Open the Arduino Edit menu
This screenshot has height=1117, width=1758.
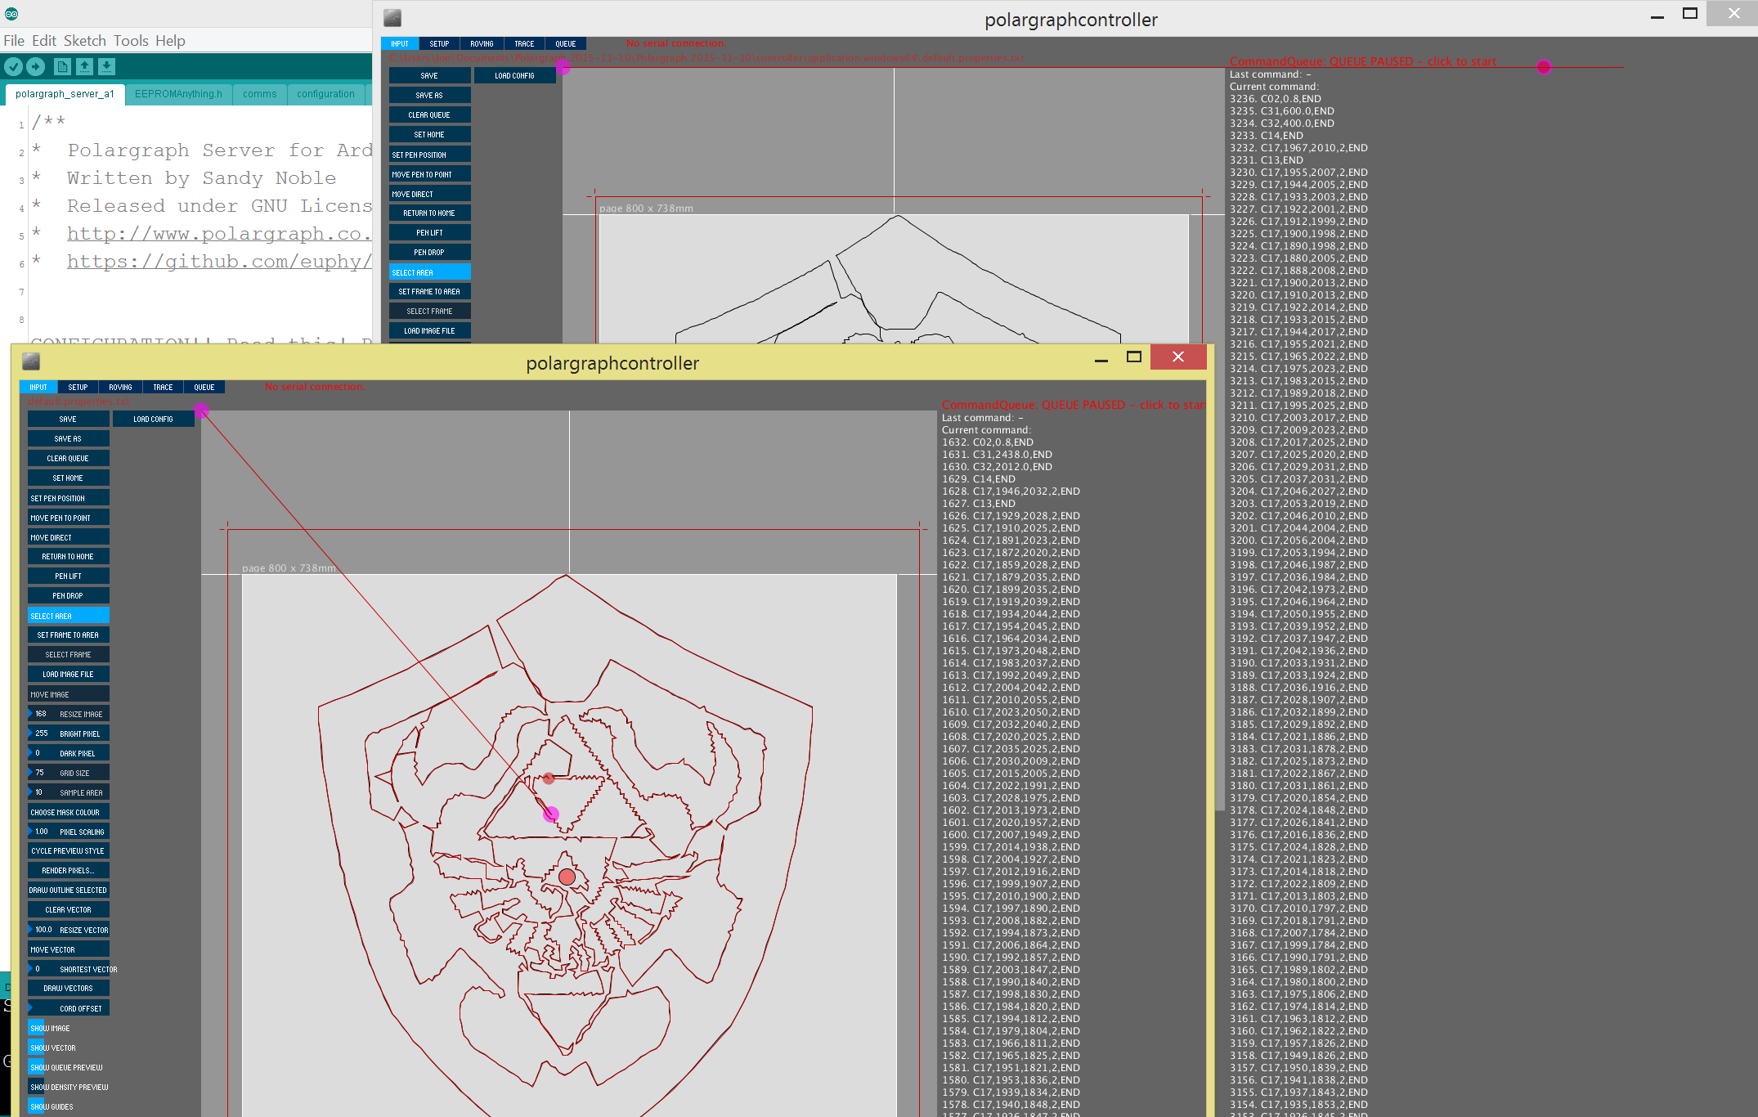(x=44, y=41)
